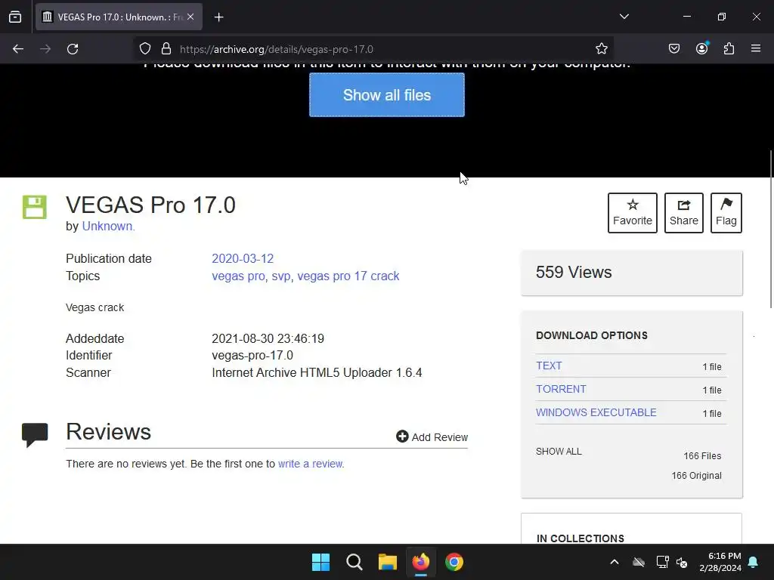Open the notifications bell icon
The height and width of the screenshot is (580, 774).
(x=754, y=562)
